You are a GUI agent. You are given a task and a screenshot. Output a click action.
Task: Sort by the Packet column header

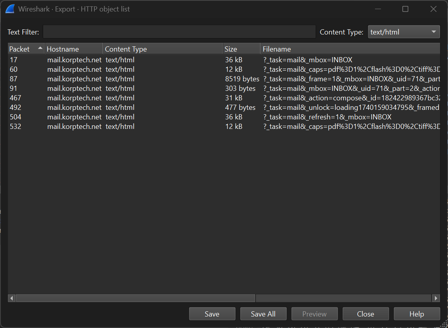pos(26,49)
